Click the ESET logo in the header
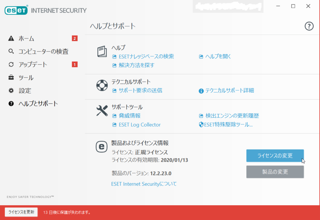Screen dimensions: 320x220 16,10
